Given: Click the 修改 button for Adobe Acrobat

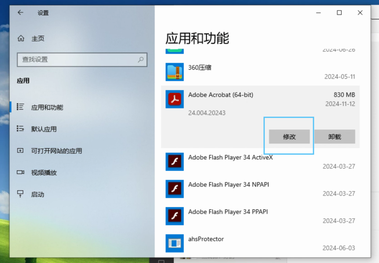Looking at the screenshot, I should (289, 137).
